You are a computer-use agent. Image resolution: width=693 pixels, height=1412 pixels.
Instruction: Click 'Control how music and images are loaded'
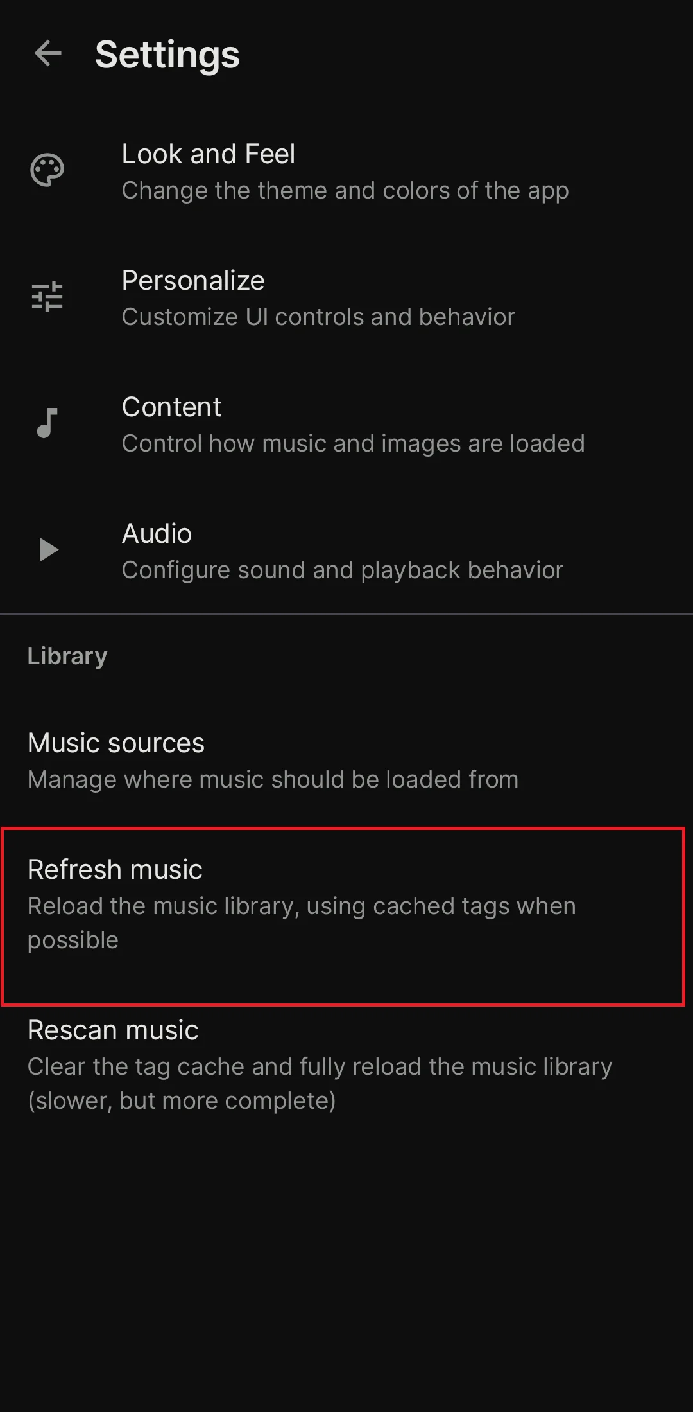point(353,443)
